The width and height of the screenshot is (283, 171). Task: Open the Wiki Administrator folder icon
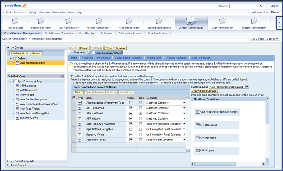coord(69,21)
